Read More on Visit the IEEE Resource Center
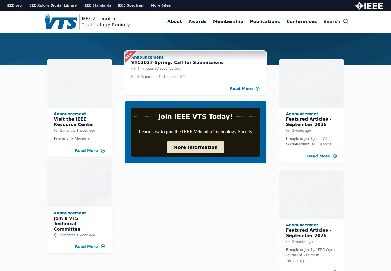 86,151
